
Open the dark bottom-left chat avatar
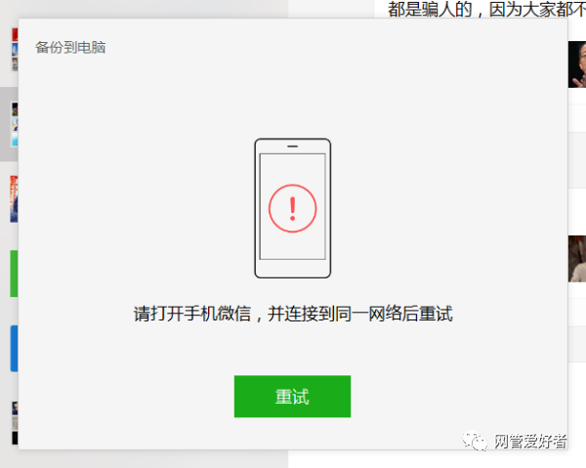tap(15, 423)
